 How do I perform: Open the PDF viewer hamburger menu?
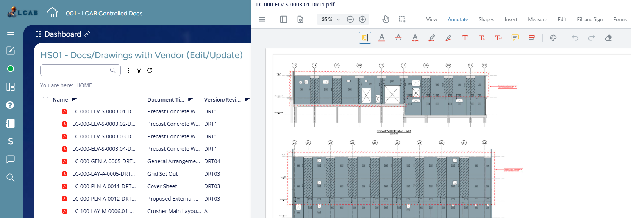coord(262,19)
